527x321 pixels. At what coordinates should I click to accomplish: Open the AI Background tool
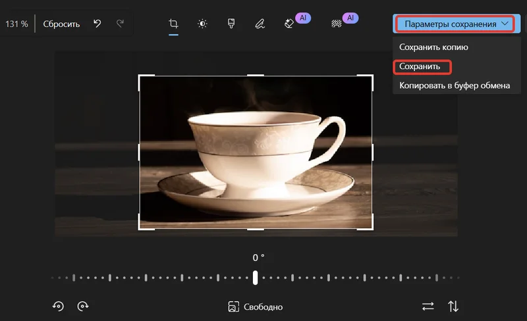click(336, 24)
